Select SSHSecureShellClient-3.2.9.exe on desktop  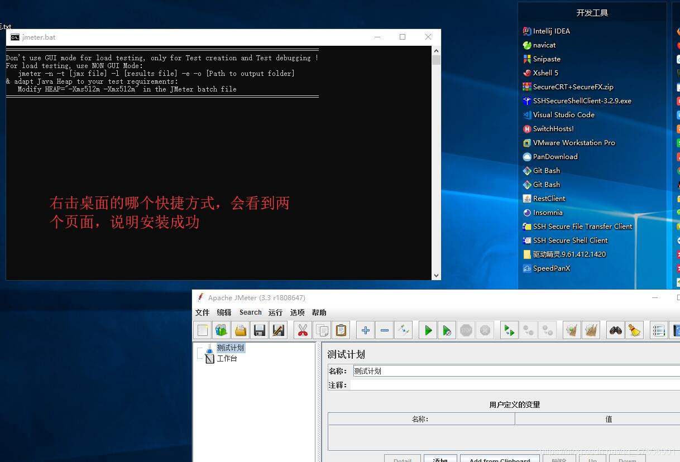pos(577,101)
